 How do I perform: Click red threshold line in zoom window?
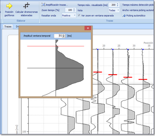point(56,46)
